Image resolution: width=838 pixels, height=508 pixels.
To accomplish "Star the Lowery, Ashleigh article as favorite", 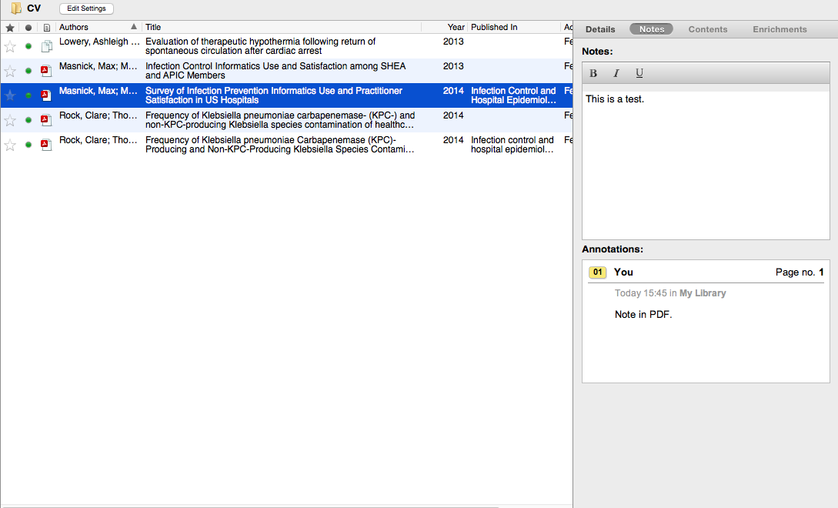I will point(10,46).
